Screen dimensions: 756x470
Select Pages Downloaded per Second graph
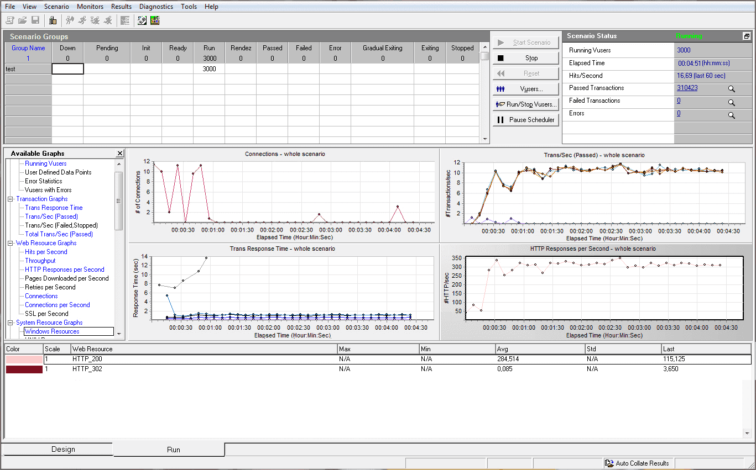[67, 278]
